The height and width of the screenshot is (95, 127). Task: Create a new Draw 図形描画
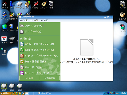[33, 61]
